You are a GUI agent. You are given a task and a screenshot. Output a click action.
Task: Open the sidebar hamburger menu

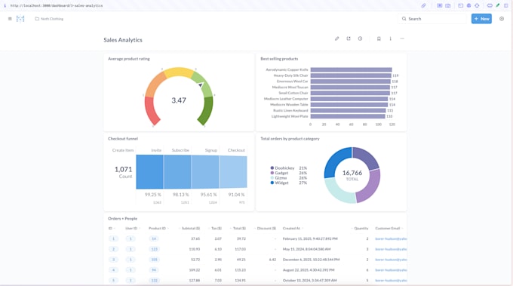point(10,19)
